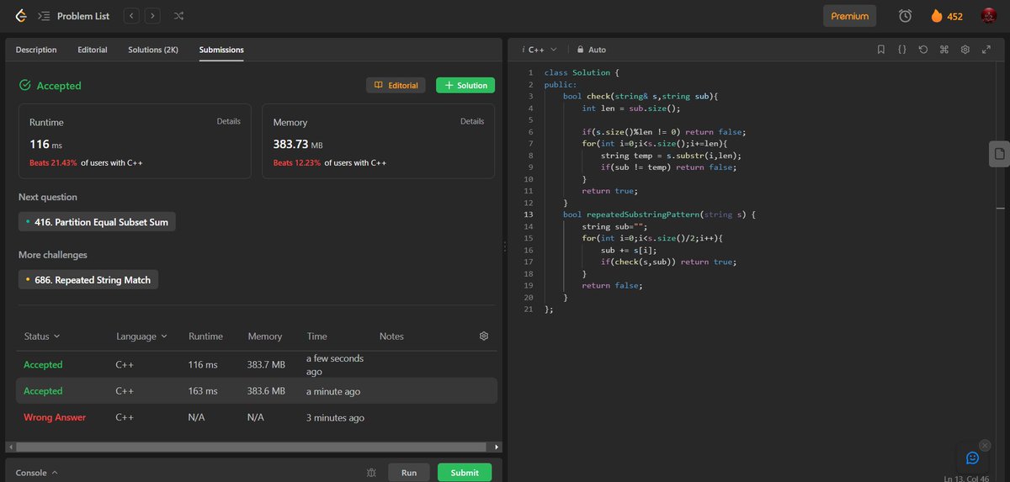This screenshot has width=1010, height=482.
Task: Click the Premium button
Action: coord(850,16)
